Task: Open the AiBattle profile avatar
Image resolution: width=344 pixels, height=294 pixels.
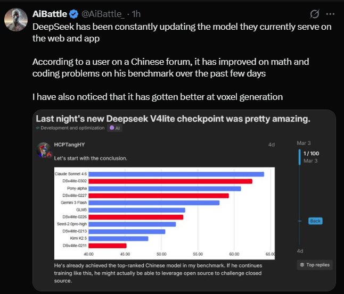Action: coord(16,19)
